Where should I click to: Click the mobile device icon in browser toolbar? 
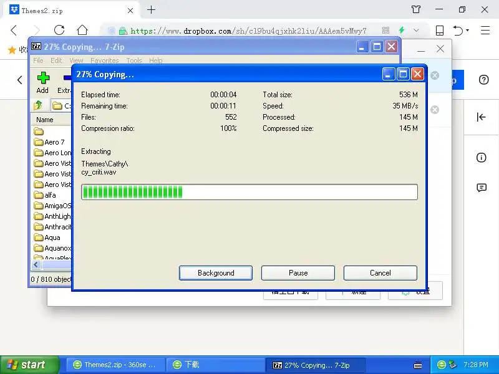tap(440, 30)
